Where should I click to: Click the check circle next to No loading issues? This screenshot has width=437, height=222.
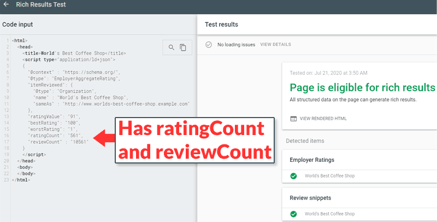[208, 44]
